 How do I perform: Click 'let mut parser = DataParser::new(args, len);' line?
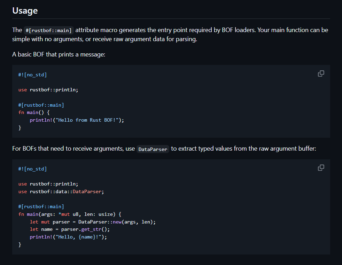click(x=93, y=222)
